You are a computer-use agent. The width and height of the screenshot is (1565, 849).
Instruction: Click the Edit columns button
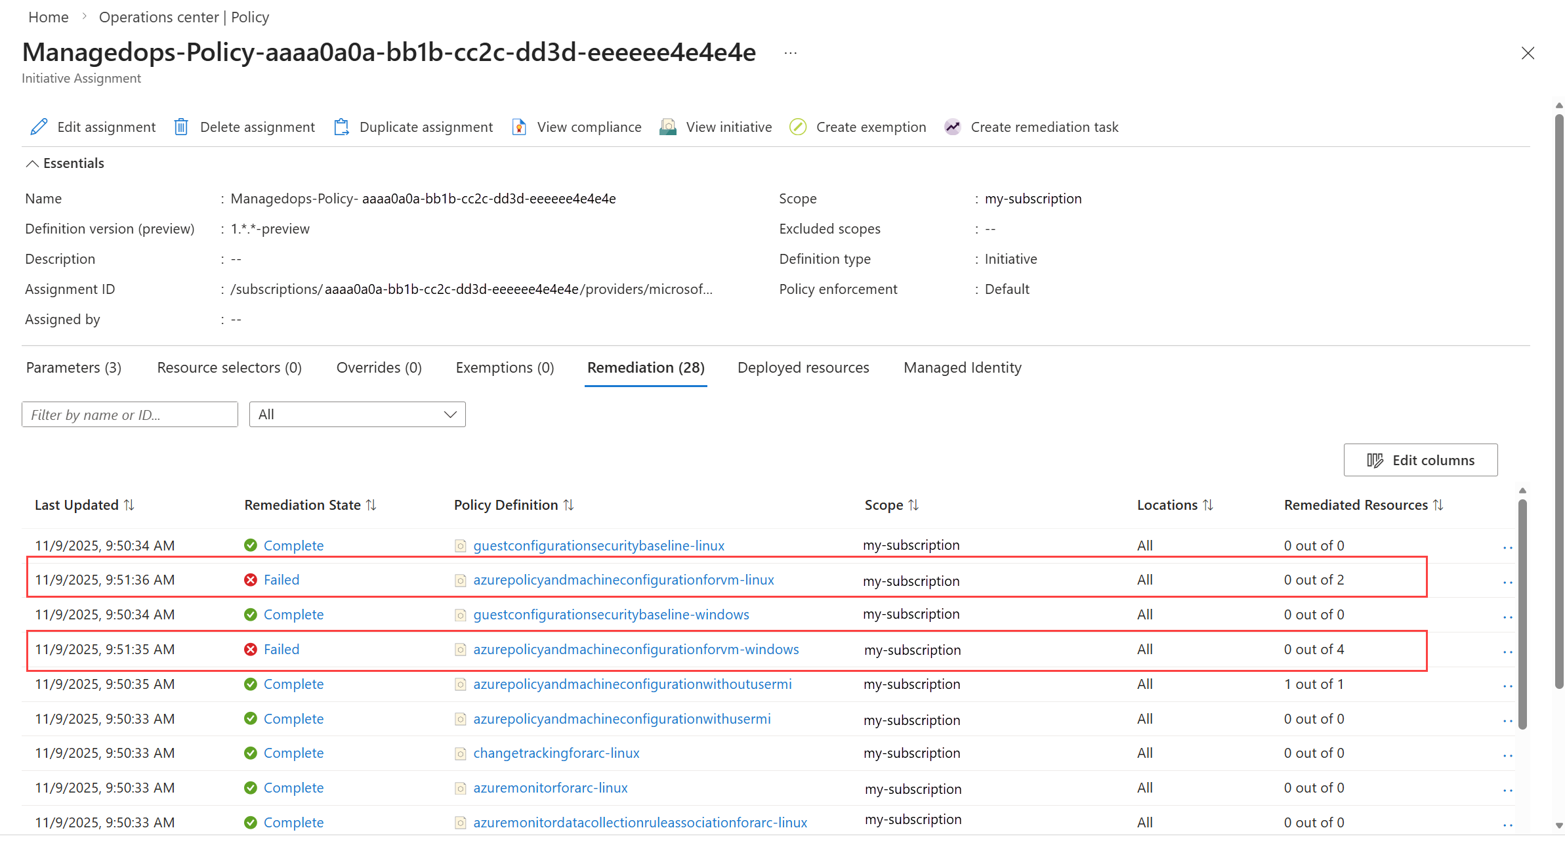[1421, 460]
